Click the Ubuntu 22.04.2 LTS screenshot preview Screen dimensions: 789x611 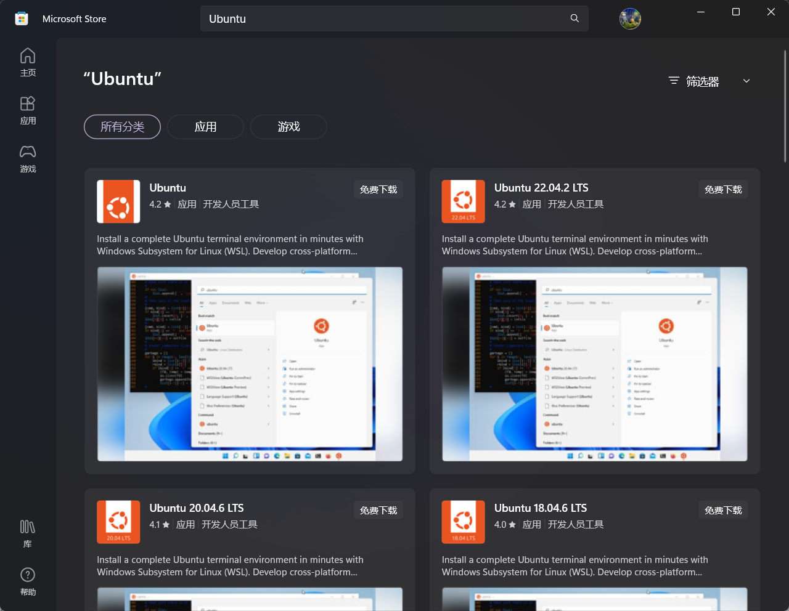click(595, 364)
